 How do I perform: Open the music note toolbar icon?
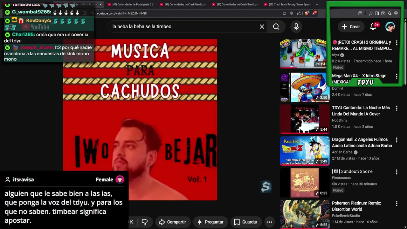tap(370, 13)
